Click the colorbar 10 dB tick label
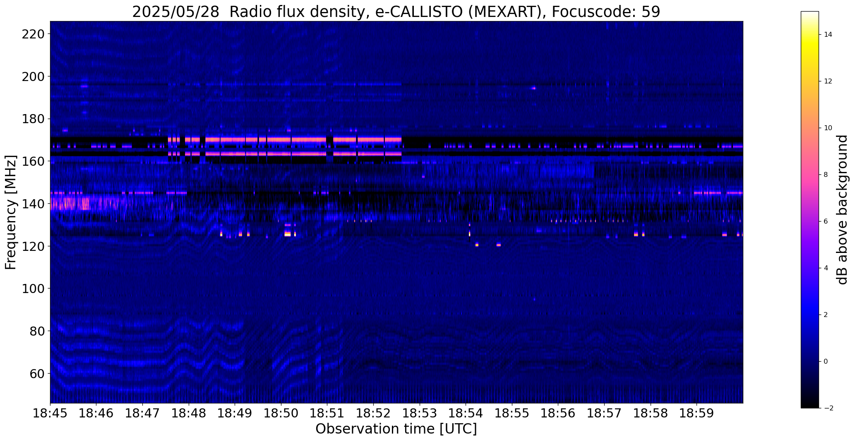Viewport: 855px width, 441px height. (828, 128)
